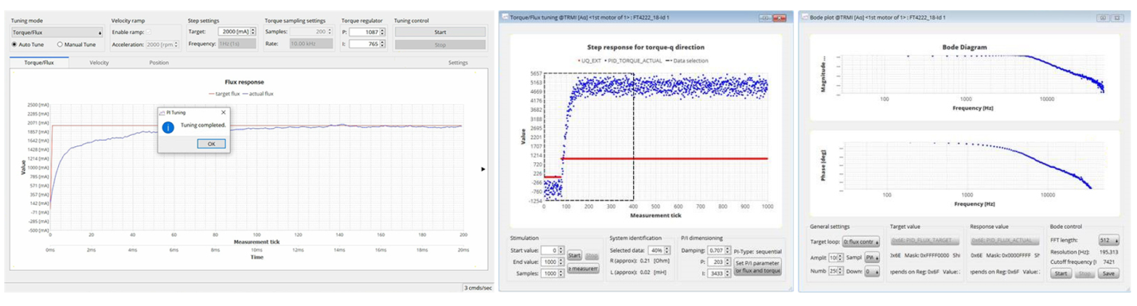This screenshot has height=306, width=1137.
Task: Switch to the Velocity tab
Action: pyautogui.click(x=99, y=62)
